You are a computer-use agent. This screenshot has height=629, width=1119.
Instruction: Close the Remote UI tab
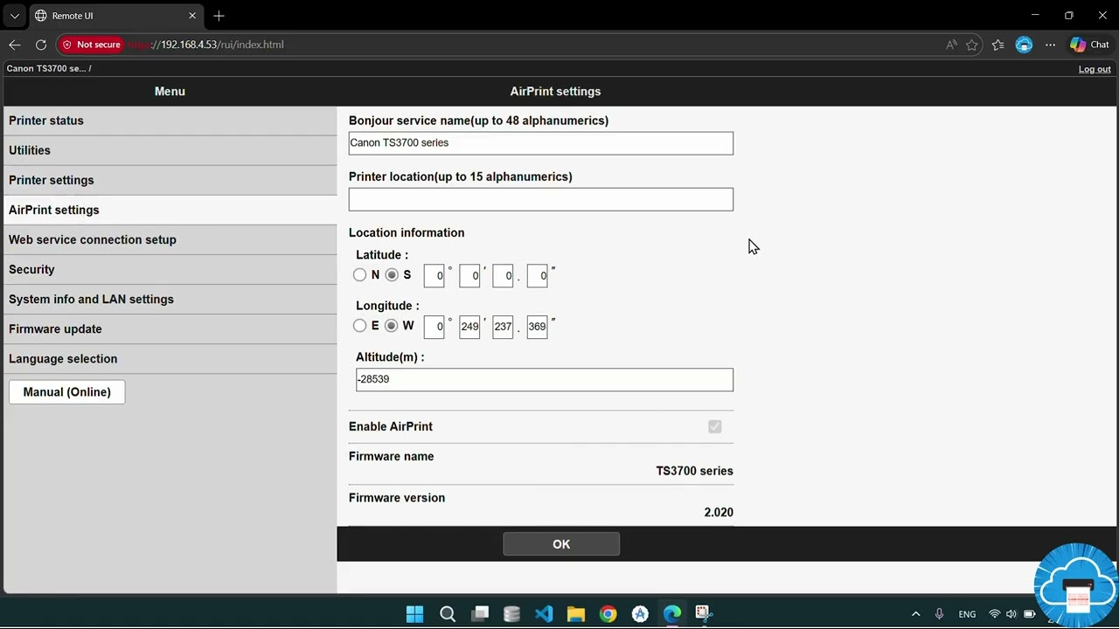coord(192,16)
